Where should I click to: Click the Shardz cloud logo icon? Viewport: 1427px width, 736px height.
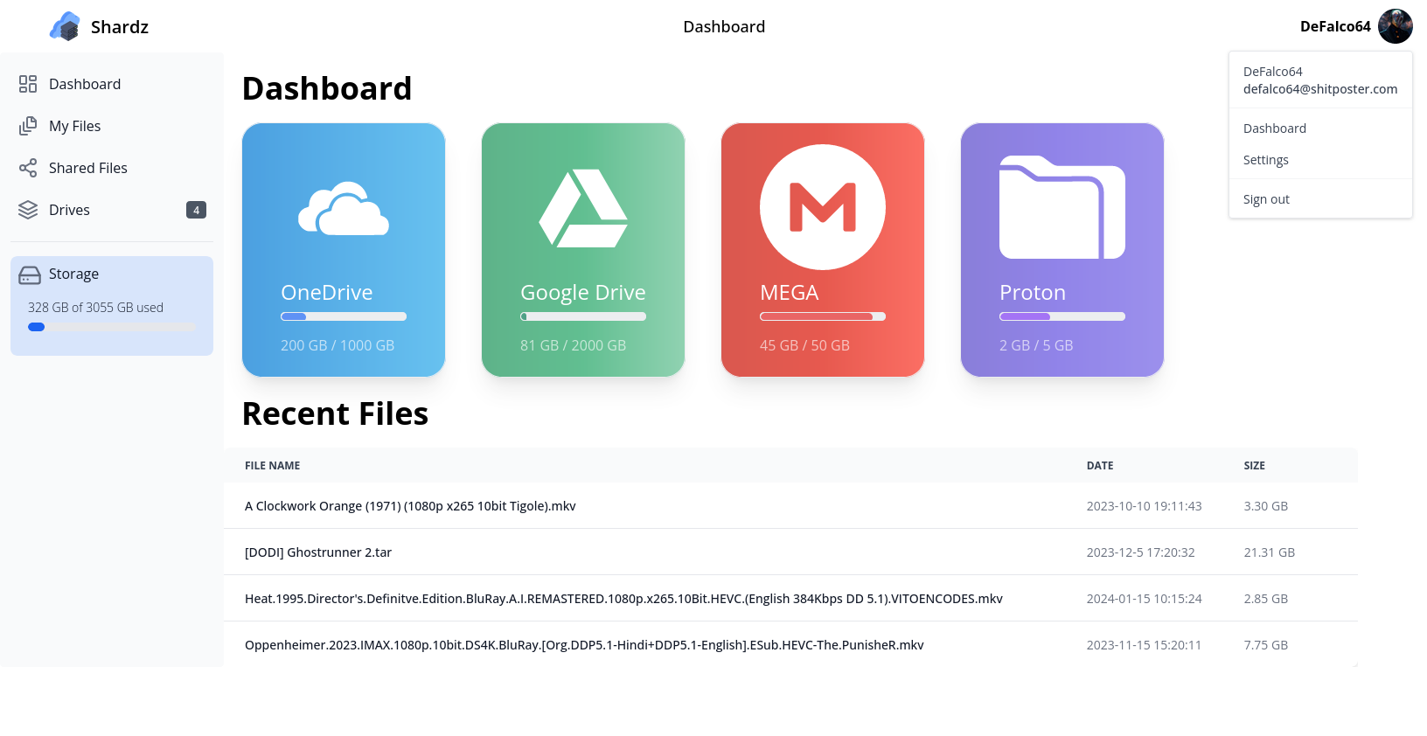coord(65,26)
